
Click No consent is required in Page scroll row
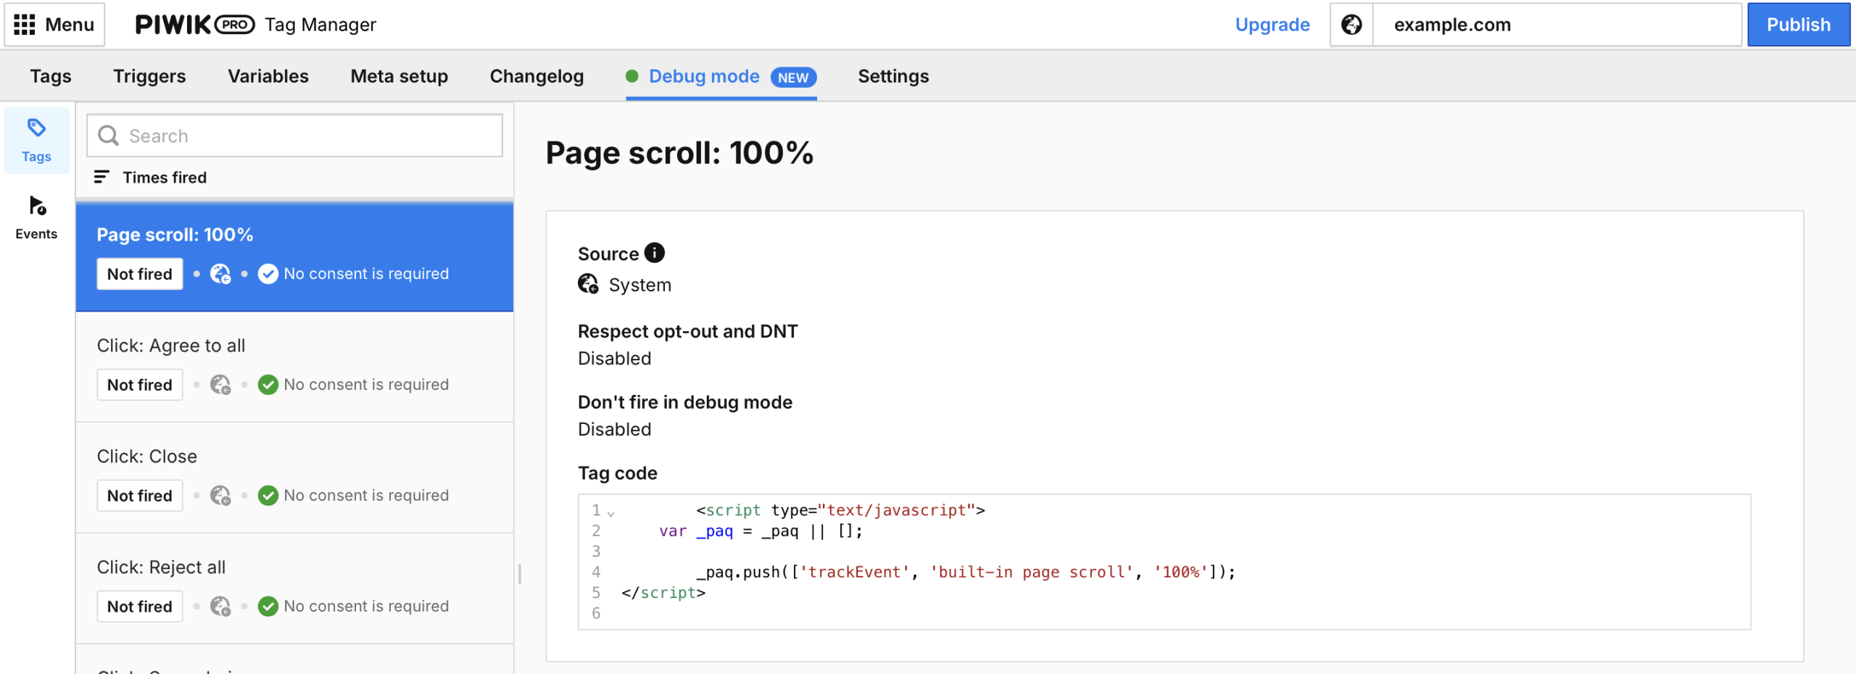pyautogui.click(x=366, y=274)
